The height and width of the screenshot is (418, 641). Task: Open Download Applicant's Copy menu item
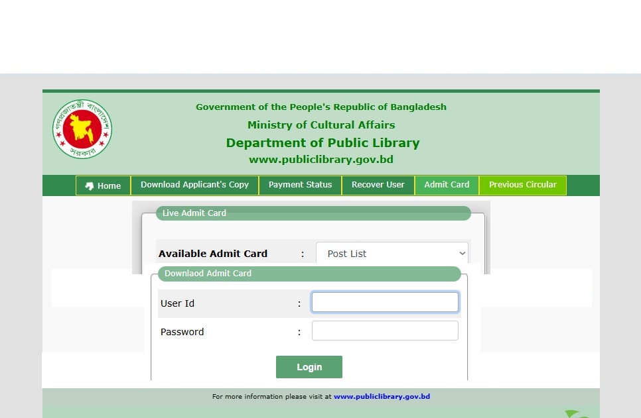point(194,185)
